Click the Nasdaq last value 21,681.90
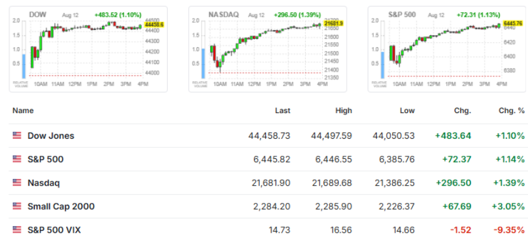The width and height of the screenshot is (528, 245). click(271, 183)
